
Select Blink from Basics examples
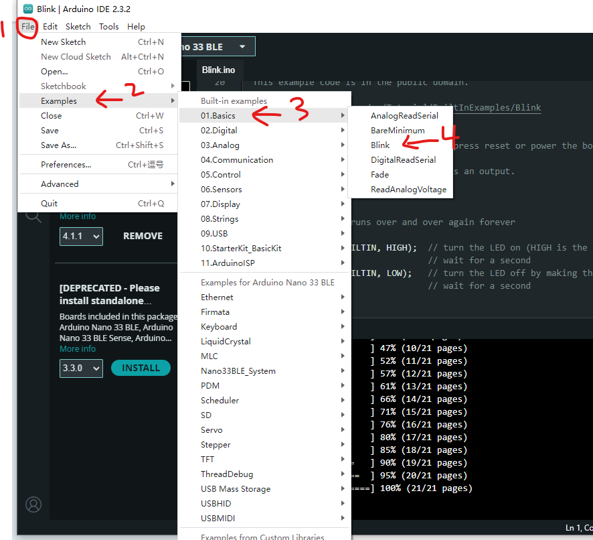click(x=380, y=145)
